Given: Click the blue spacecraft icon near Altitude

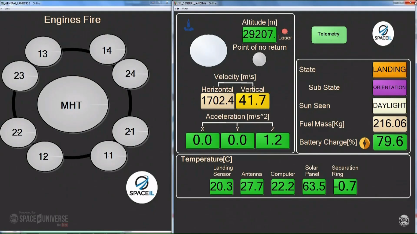Looking at the screenshot, I should pyautogui.click(x=188, y=25).
